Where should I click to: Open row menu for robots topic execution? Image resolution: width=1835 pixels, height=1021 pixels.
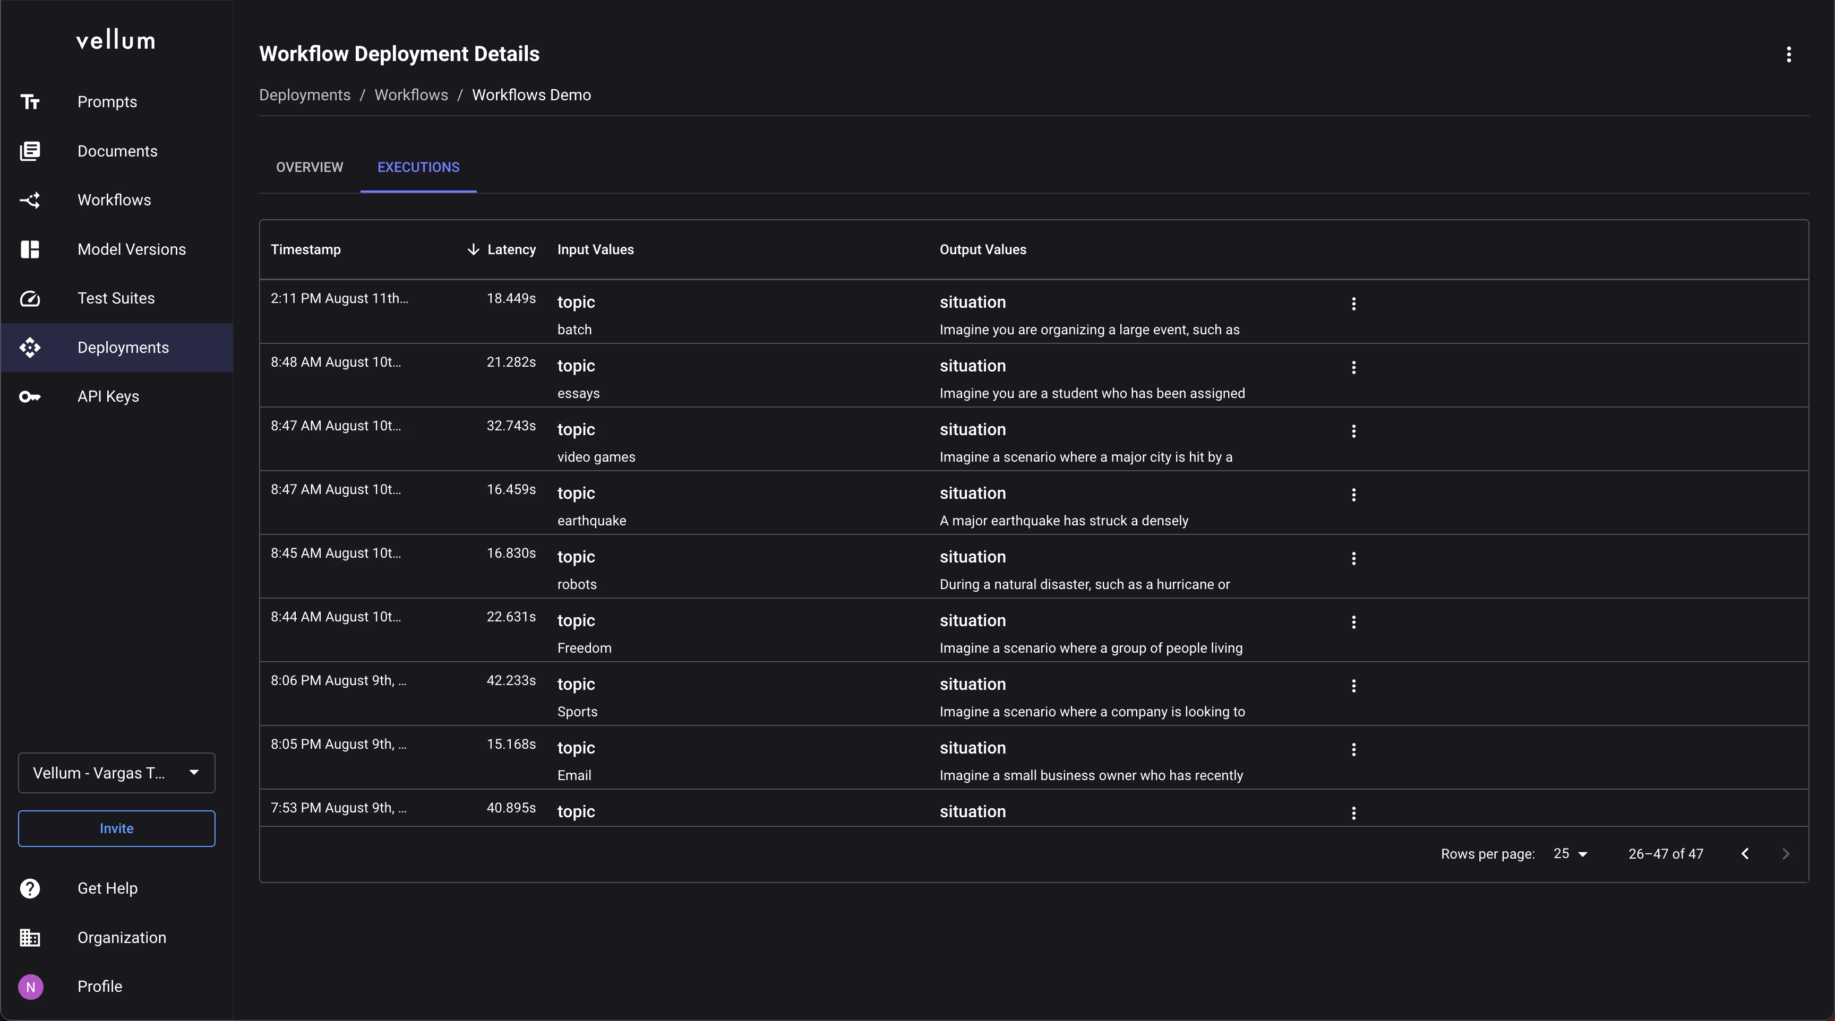coord(1353,559)
